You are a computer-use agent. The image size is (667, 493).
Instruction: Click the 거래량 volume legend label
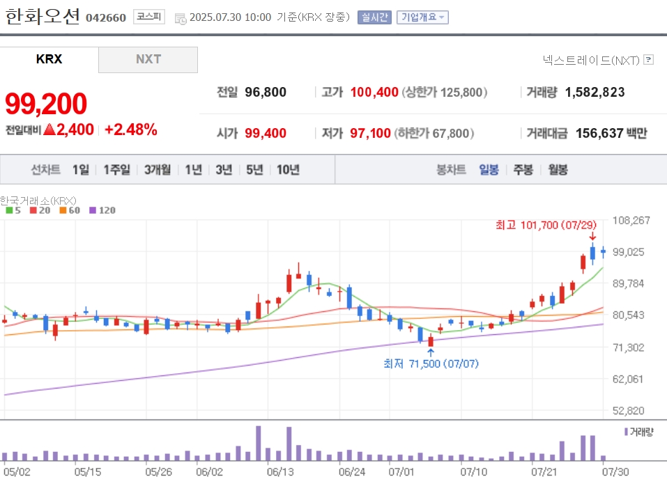[641, 432]
